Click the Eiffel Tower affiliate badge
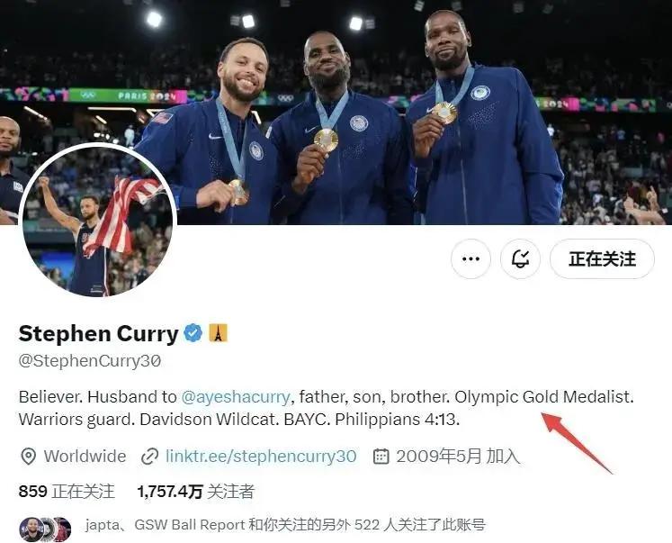Screen dimensions: 672x543 click(x=218, y=333)
